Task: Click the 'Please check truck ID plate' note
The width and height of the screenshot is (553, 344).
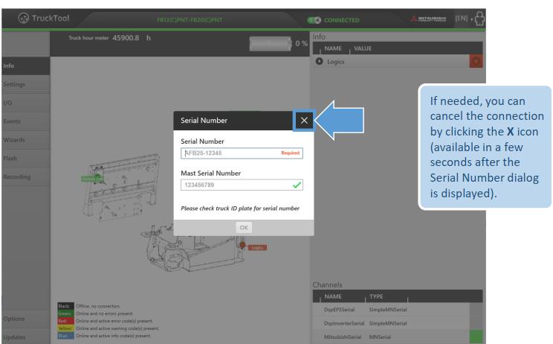Action: click(240, 208)
